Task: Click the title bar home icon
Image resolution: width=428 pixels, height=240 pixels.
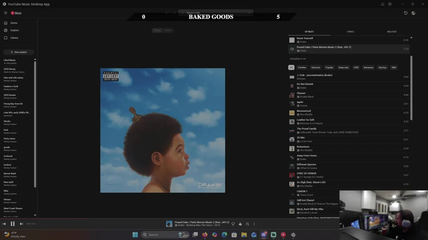Action: point(383,4)
